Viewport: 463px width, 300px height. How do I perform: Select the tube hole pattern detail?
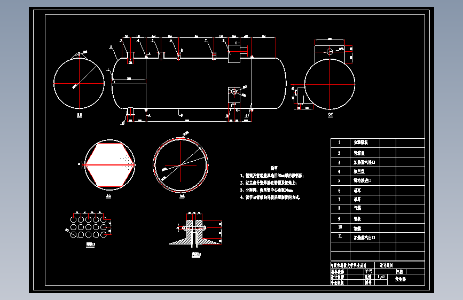tap(89, 227)
